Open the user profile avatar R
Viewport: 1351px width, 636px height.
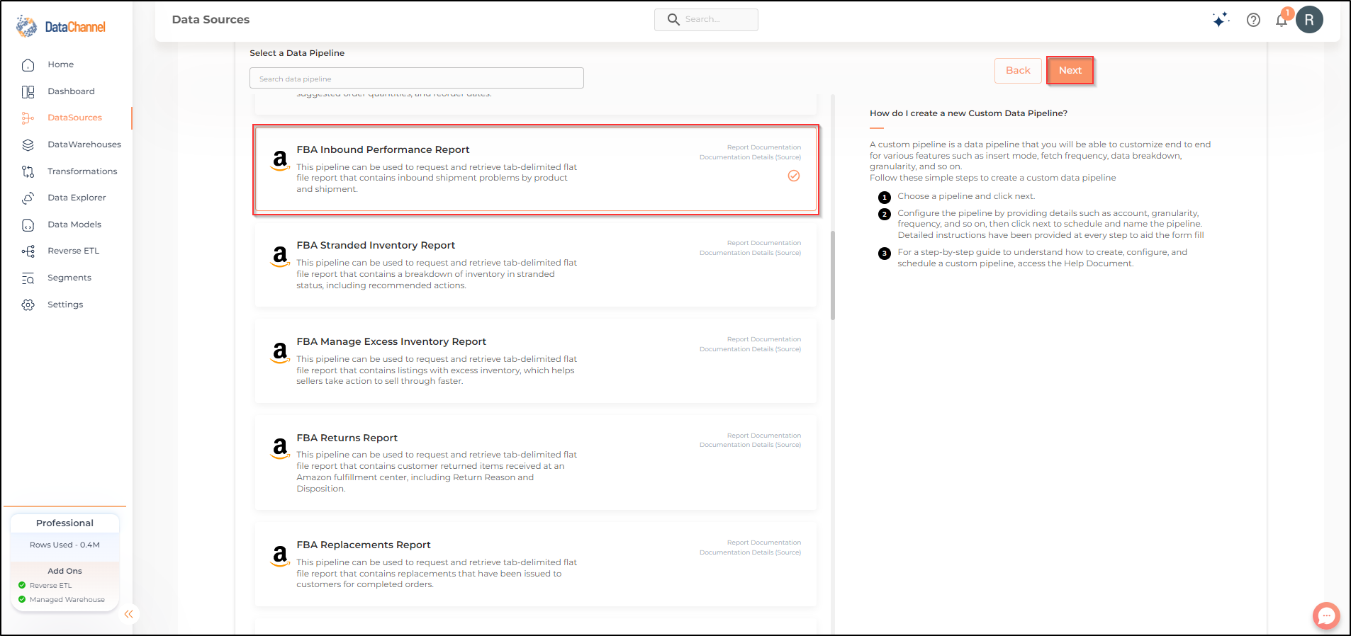click(1309, 20)
